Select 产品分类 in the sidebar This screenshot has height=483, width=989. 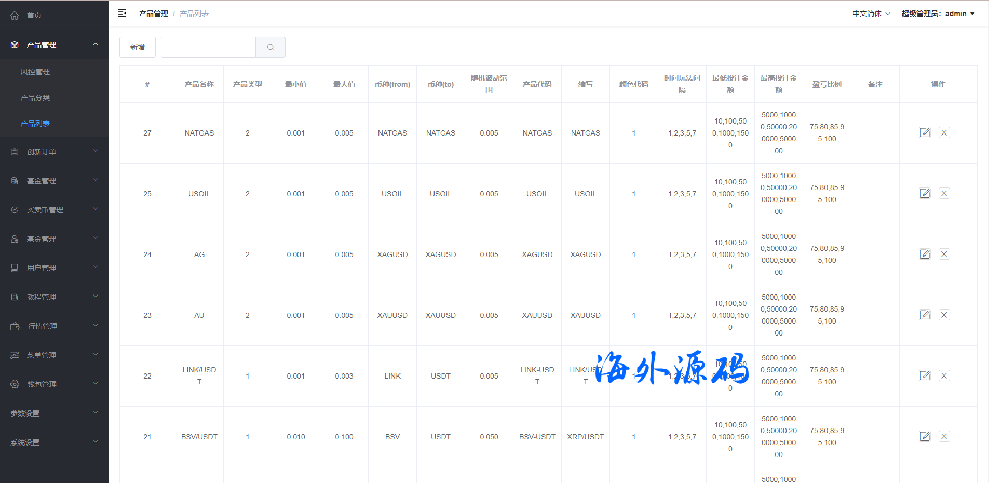pos(35,98)
